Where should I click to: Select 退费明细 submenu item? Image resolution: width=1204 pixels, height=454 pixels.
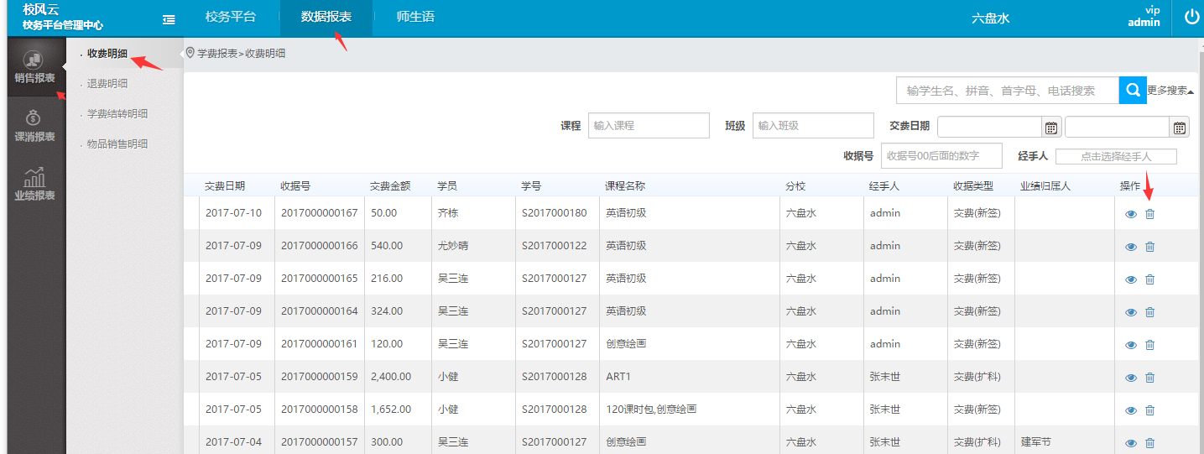click(107, 84)
